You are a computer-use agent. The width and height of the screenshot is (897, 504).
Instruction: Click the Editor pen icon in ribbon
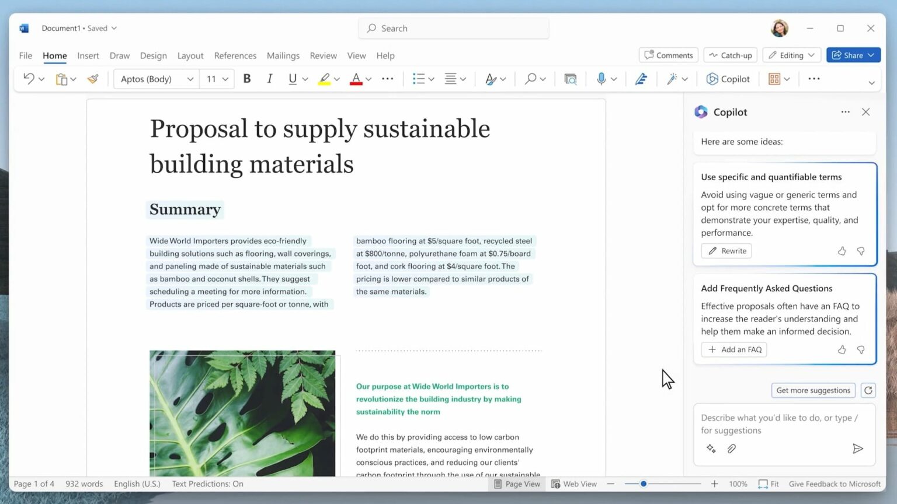(641, 79)
